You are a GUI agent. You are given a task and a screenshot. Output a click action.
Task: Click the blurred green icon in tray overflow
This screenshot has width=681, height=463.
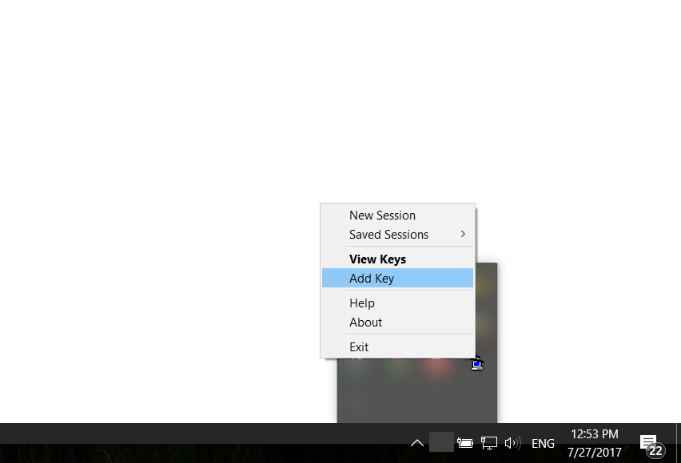tap(398, 366)
